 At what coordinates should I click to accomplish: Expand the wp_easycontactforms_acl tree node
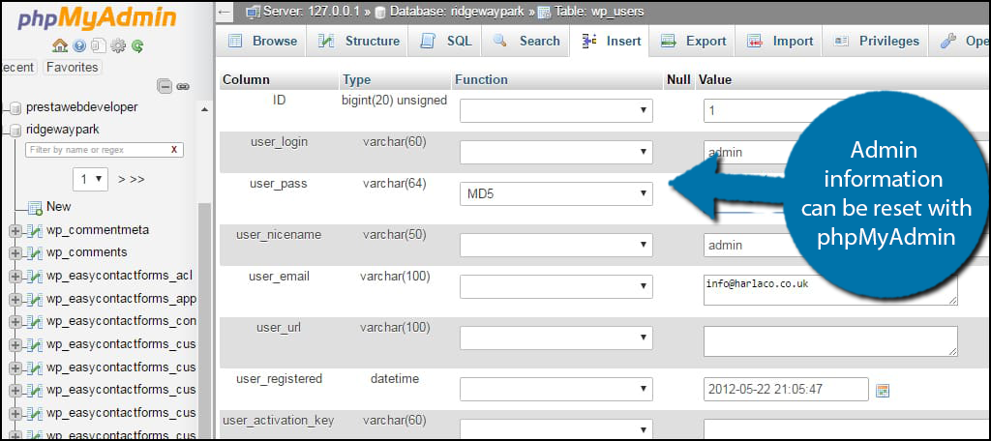point(15,277)
